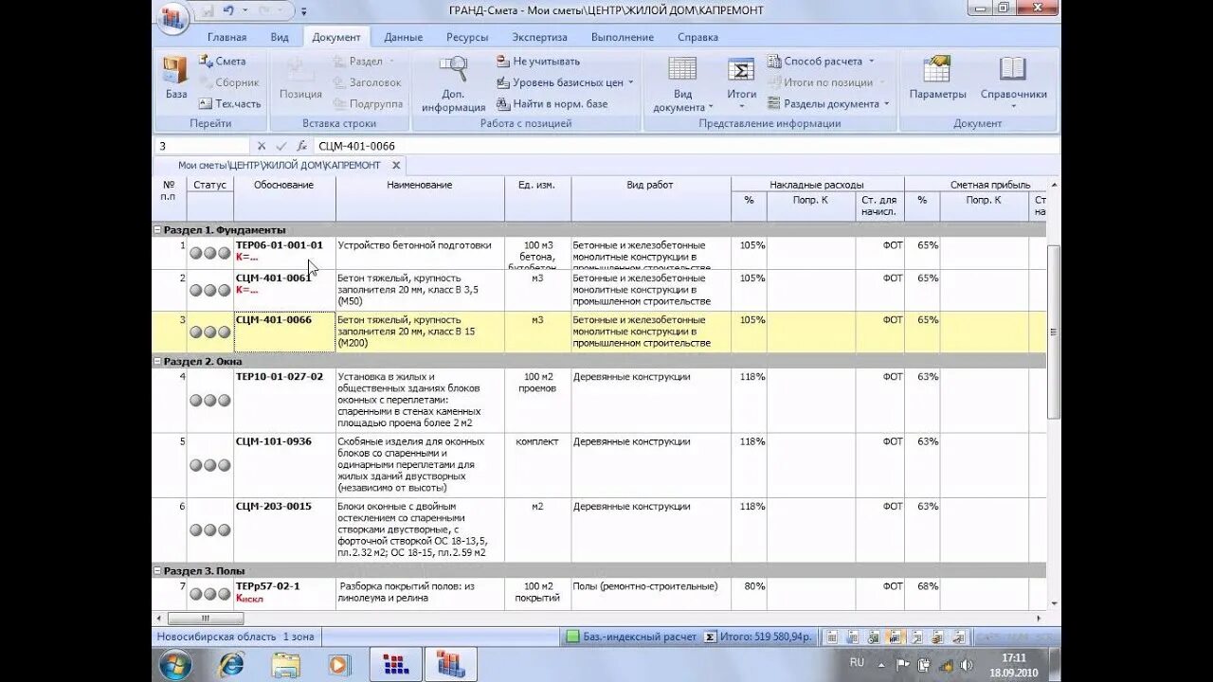The image size is (1213, 682).
Task: Click the vertical scrollbar thumb
Action: [x=1054, y=332]
